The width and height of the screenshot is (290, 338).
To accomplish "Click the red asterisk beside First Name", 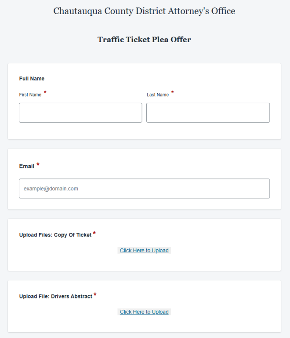I will point(45,92).
